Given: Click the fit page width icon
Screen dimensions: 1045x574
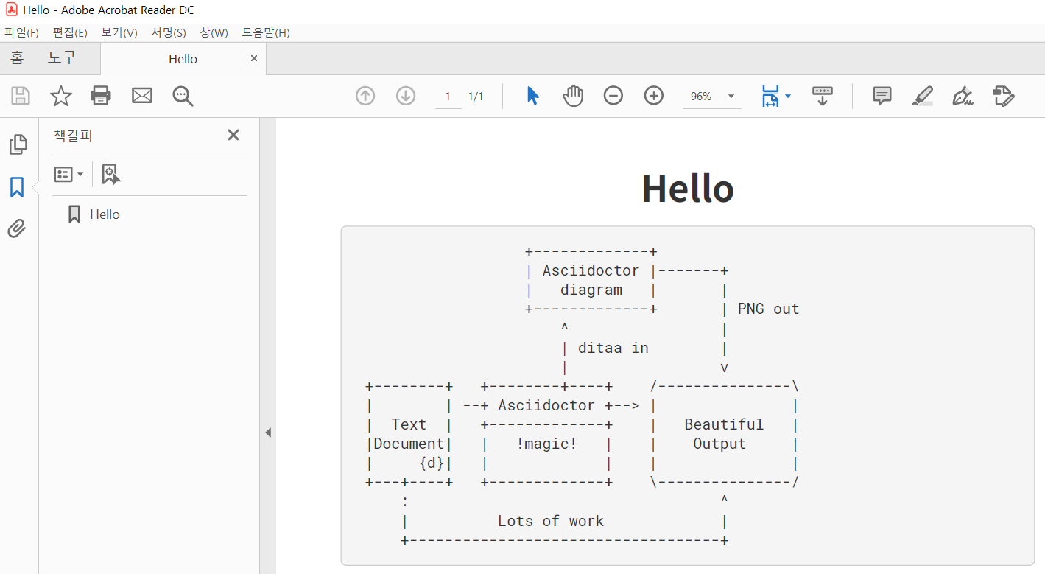Looking at the screenshot, I should (770, 96).
